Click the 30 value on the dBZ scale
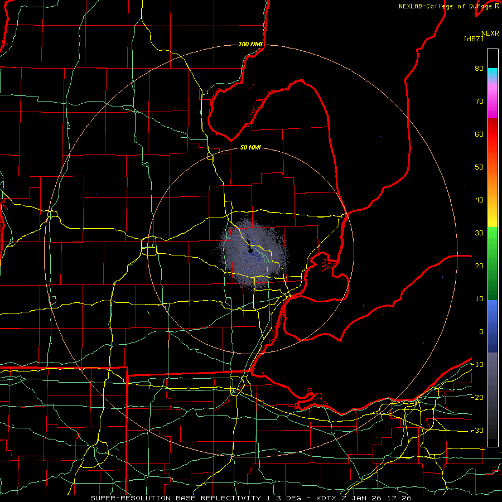Viewport: 502px width, 502px height. click(x=479, y=233)
